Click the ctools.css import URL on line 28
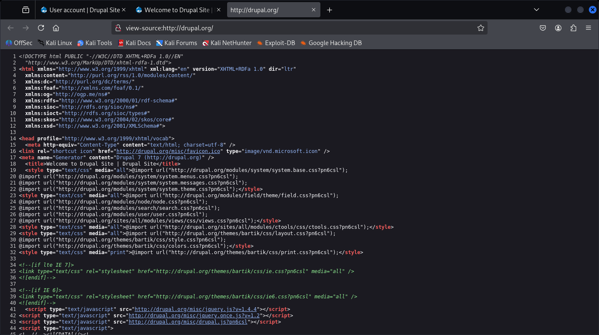599x335 pixels. pyautogui.click(x=262, y=227)
